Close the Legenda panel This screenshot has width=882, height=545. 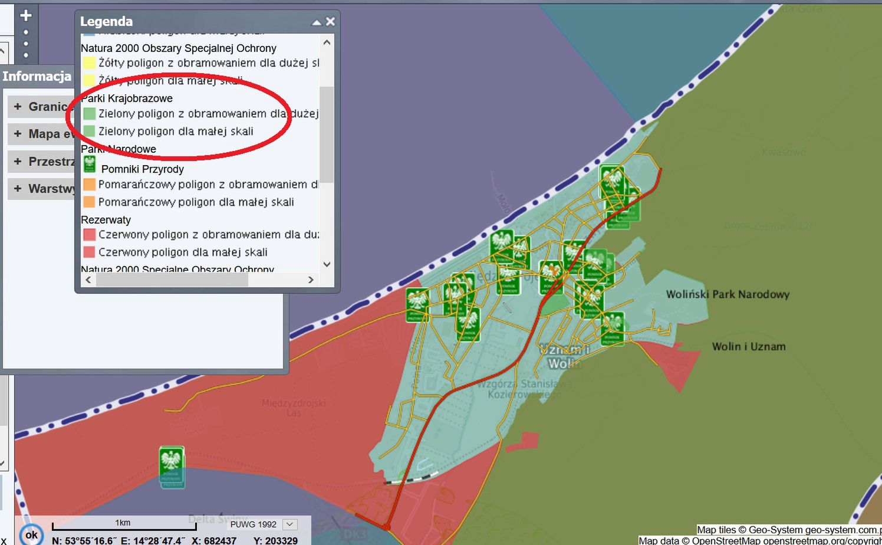click(330, 21)
